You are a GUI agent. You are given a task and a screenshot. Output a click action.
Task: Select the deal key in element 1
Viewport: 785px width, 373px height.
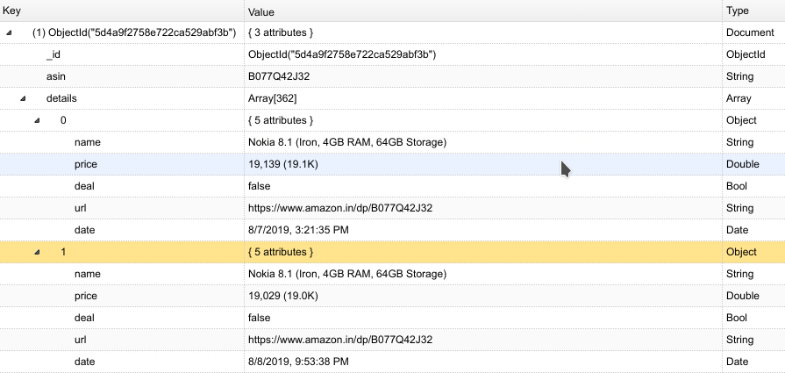[x=84, y=318]
